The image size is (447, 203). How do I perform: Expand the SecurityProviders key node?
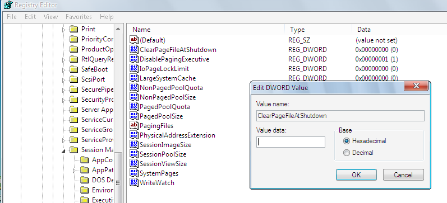[64, 100]
